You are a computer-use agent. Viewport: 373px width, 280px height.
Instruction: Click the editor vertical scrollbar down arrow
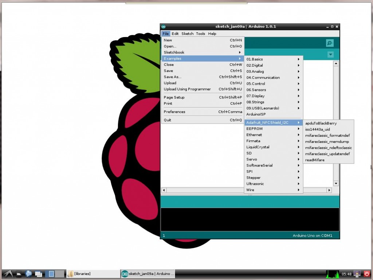tap(336, 184)
